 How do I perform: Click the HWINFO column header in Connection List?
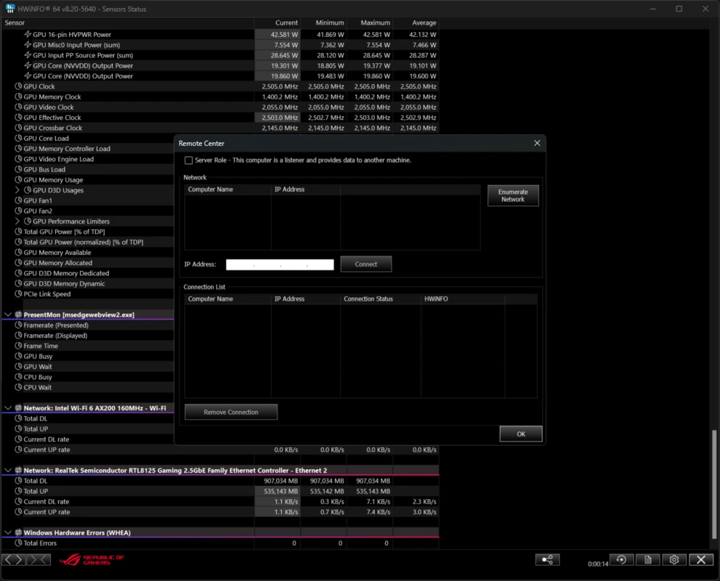tap(463, 298)
